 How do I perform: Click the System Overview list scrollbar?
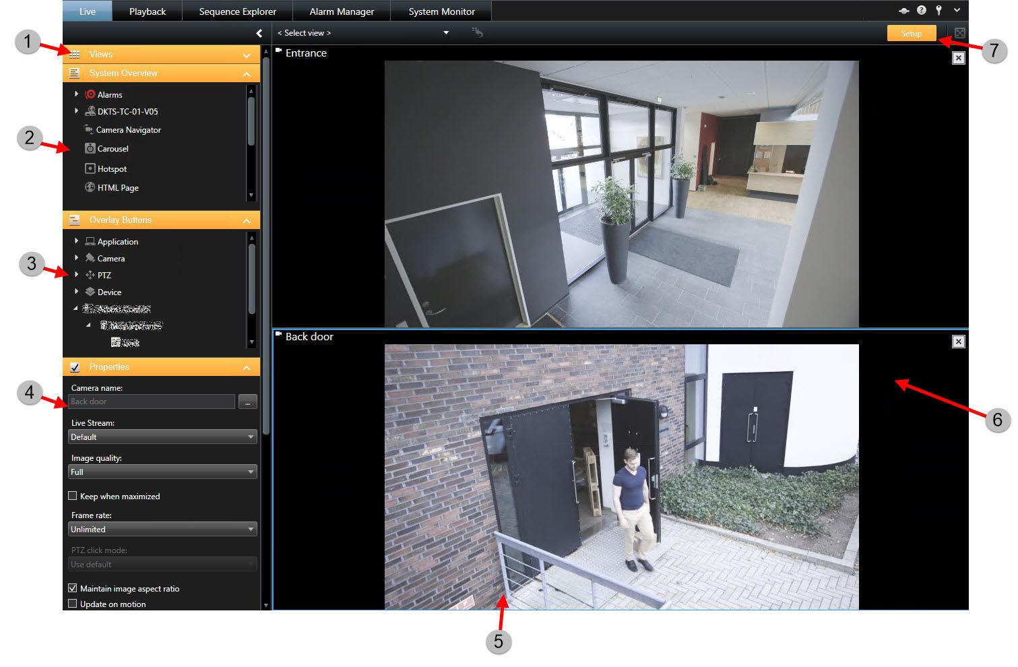coord(251,121)
